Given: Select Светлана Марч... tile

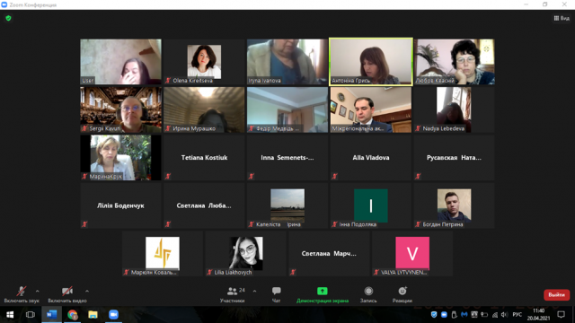Looking at the screenshot, I should [x=329, y=253].
